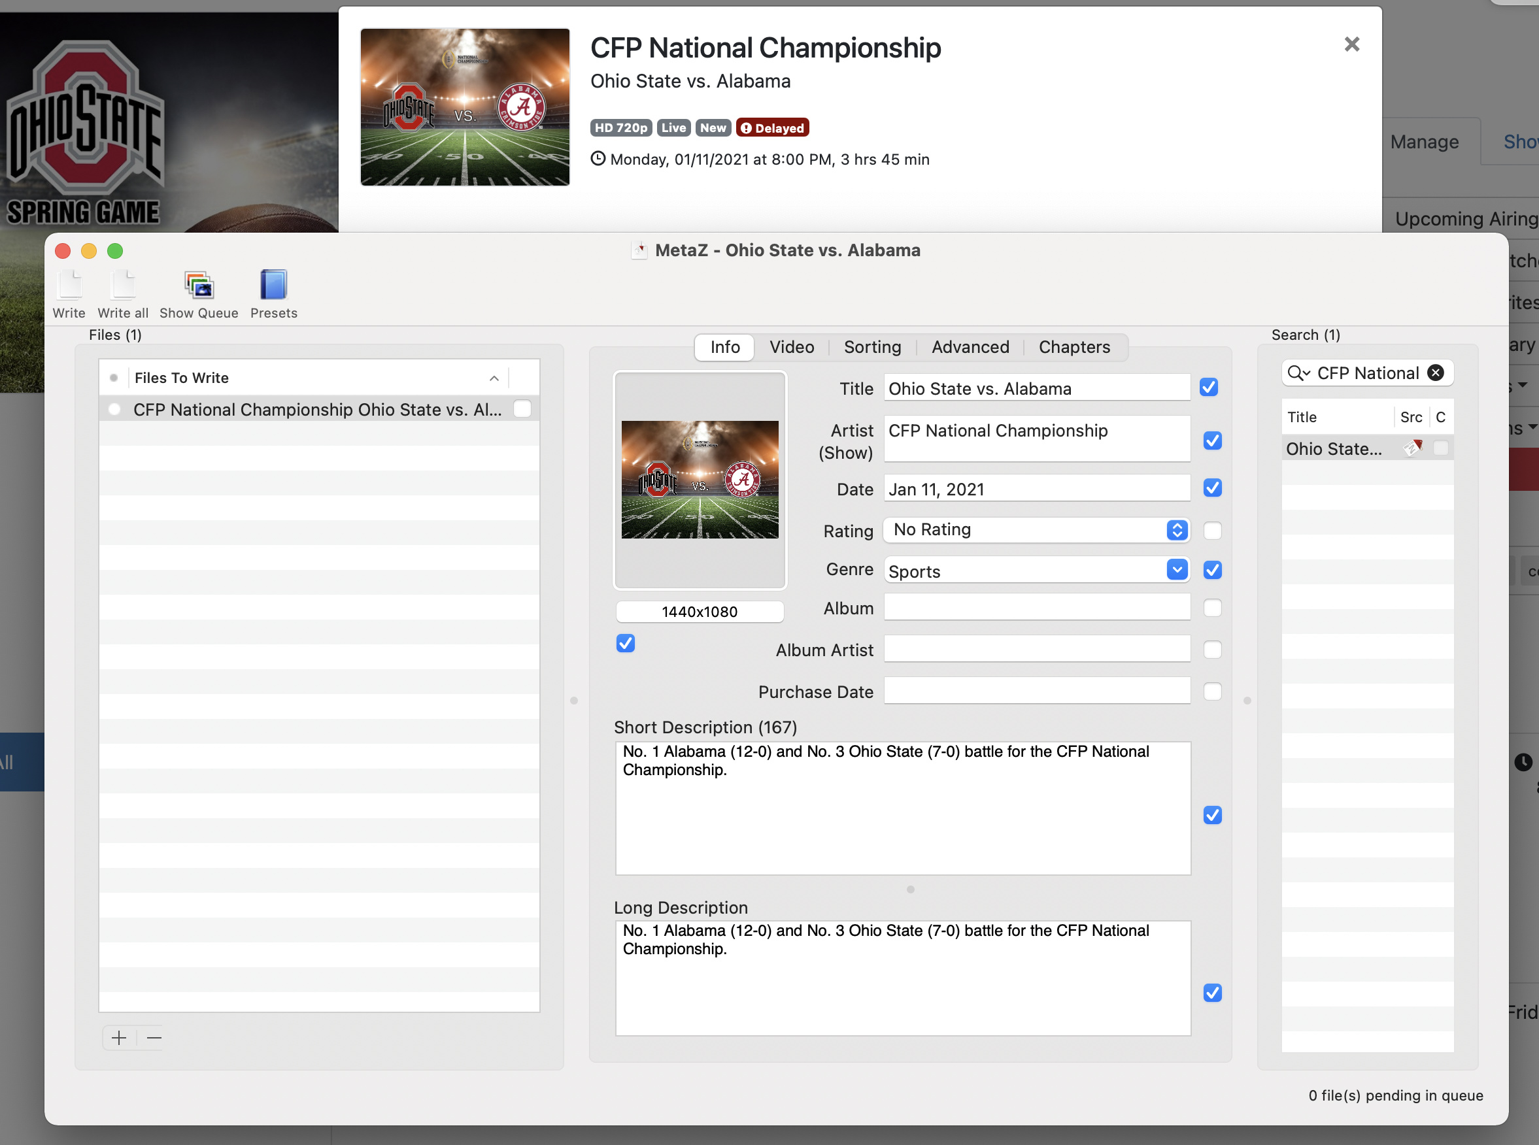The height and width of the screenshot is (1145, 1539).
Task: Open the Show Queue icon
Action: tap(199, 286)
